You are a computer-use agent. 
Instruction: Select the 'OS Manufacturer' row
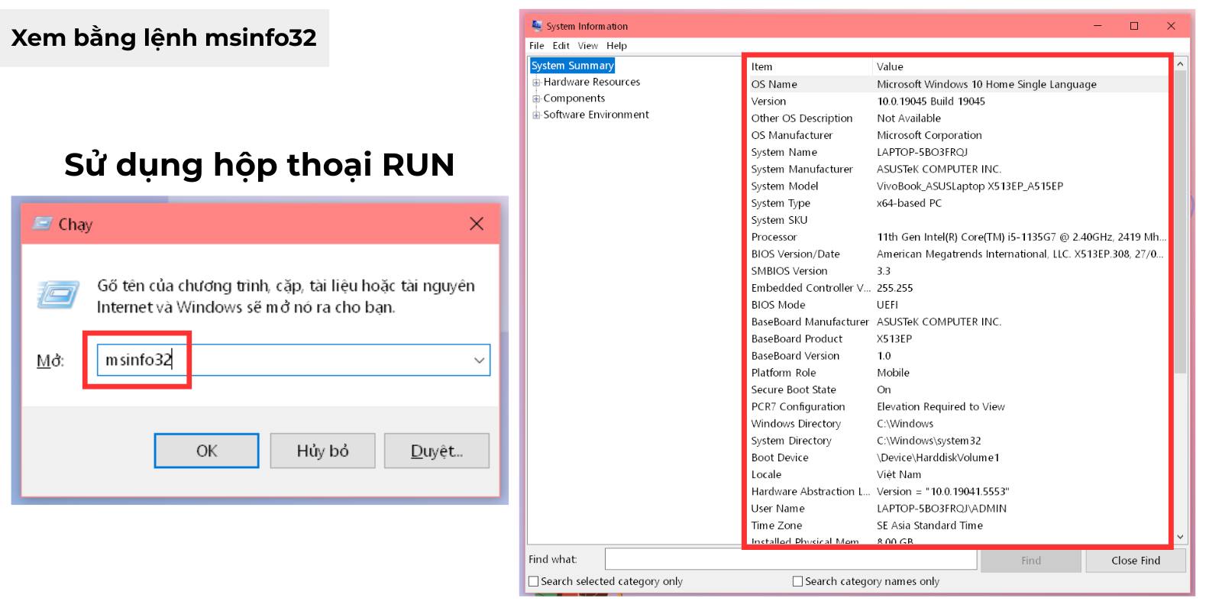[x=957, y=135]
